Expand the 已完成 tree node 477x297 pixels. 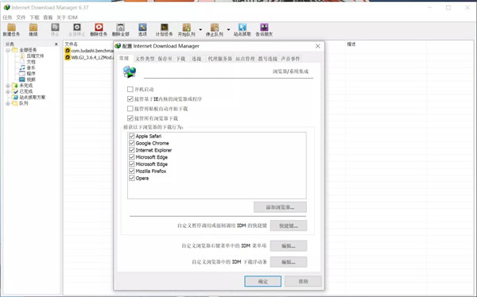pos(8,91)
